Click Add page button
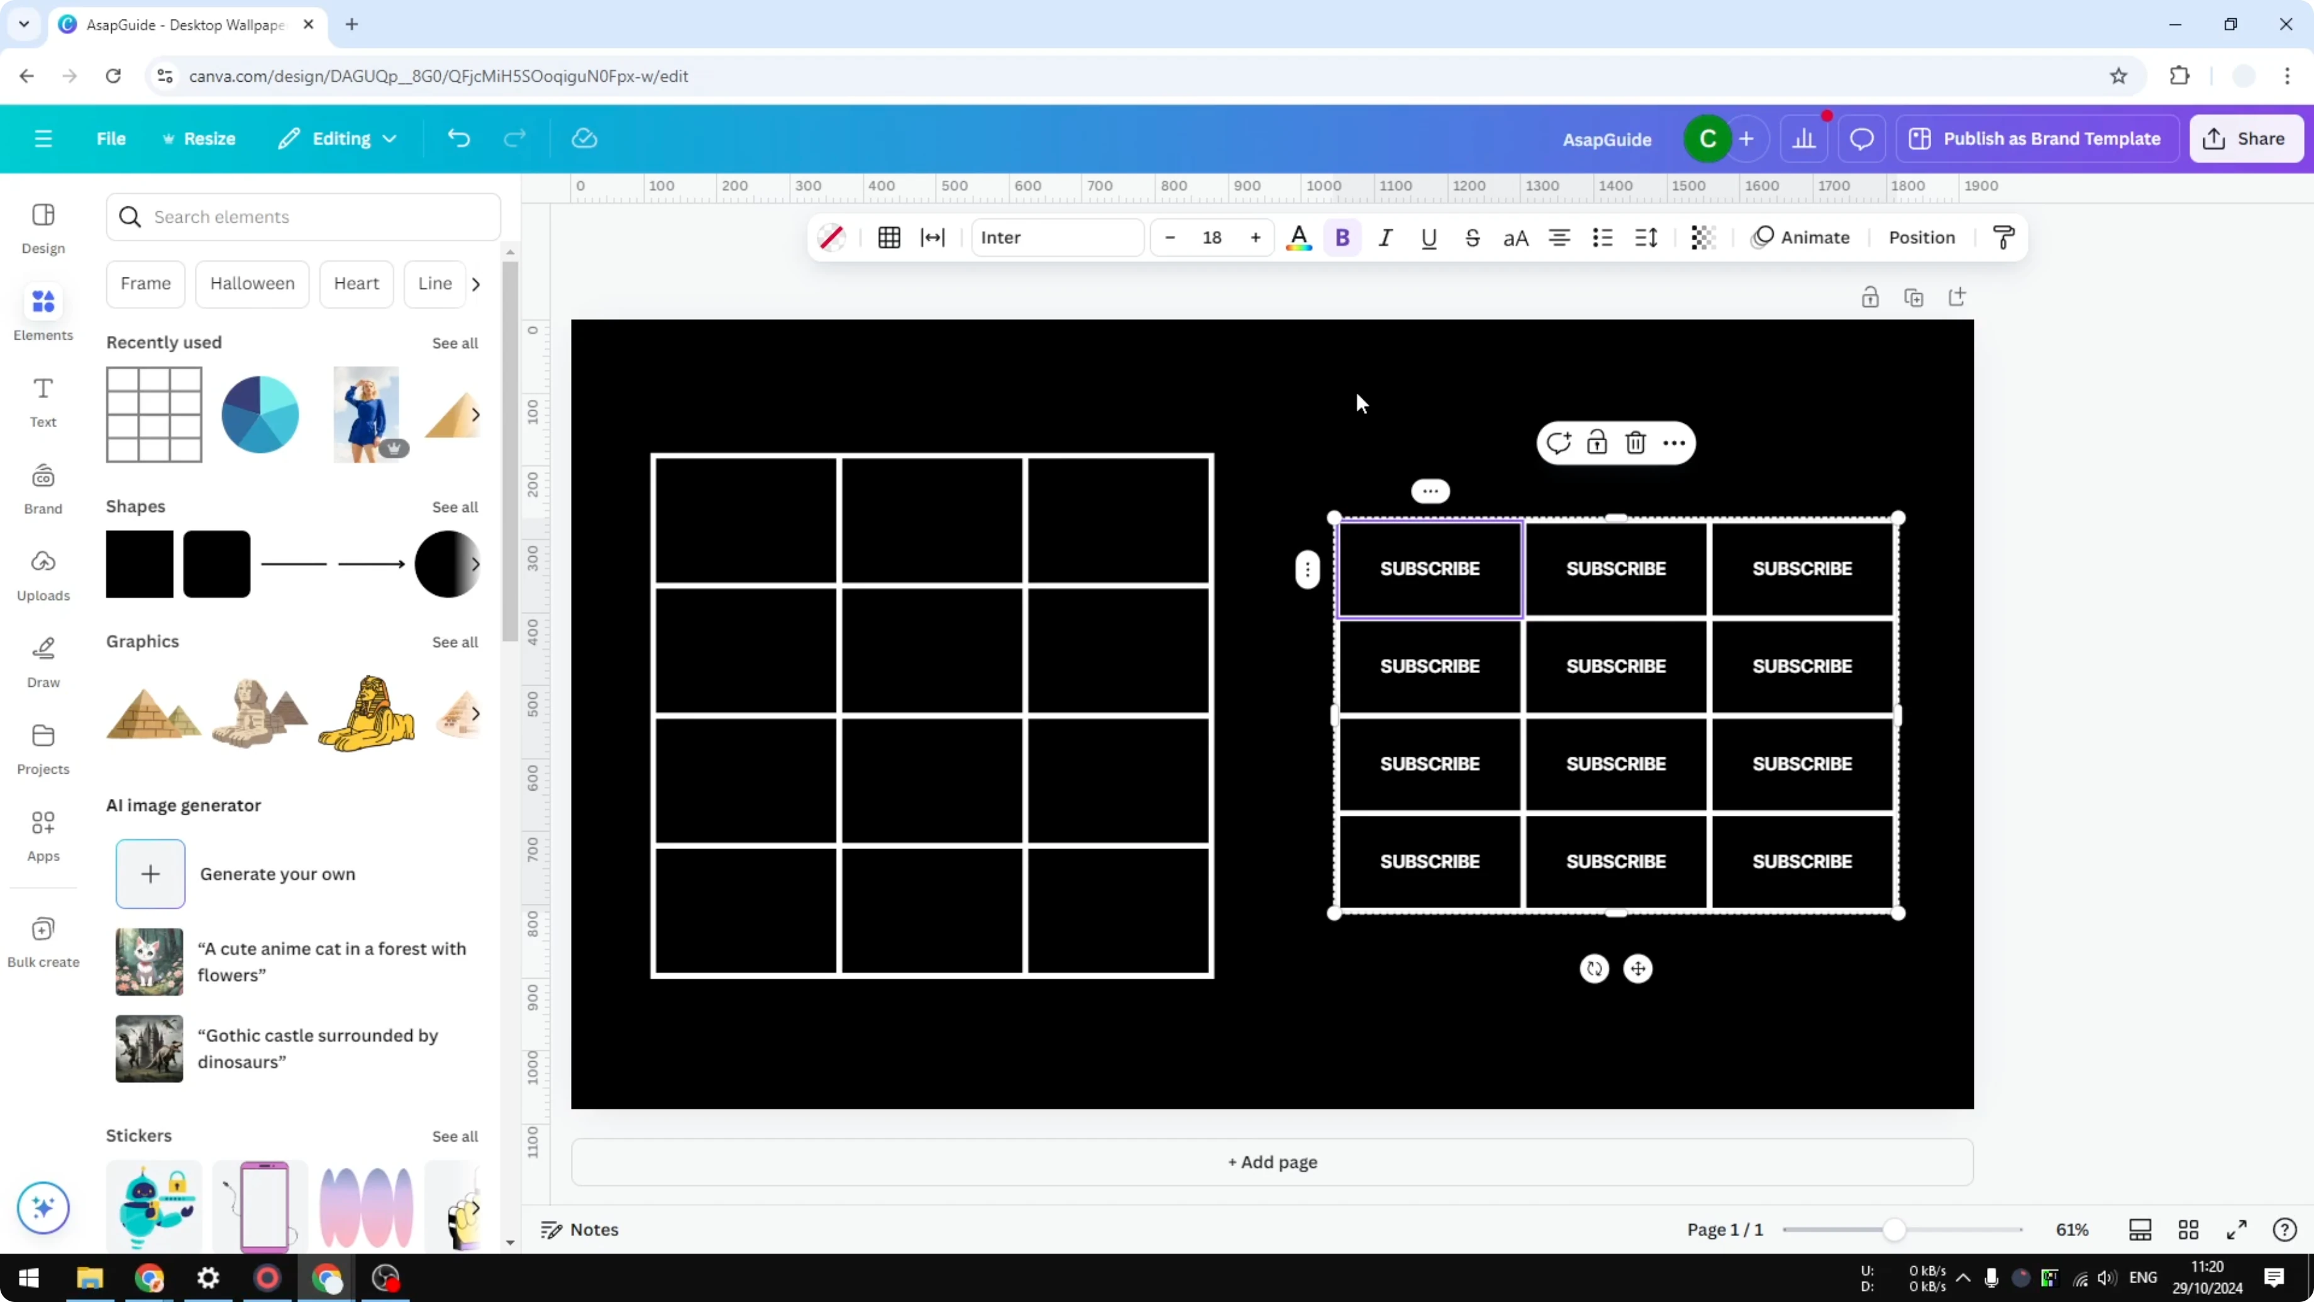Screen dimensions: 2314x1302 click(x=1271, y=1162)
